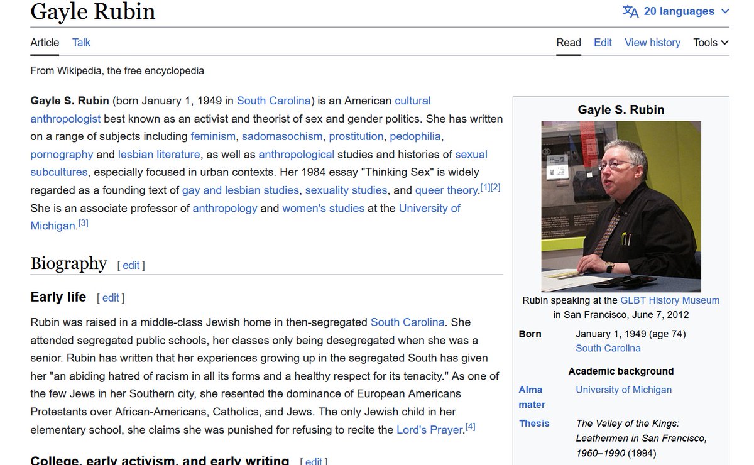This screenshot has height=465, width=754.
Task: Click the translate languages icon
Action: 630,11
